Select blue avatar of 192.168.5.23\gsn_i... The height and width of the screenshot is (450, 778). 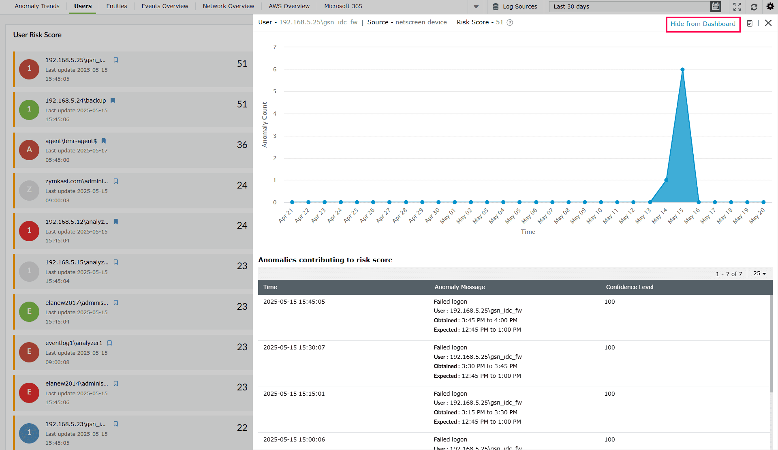pos(29,433)
